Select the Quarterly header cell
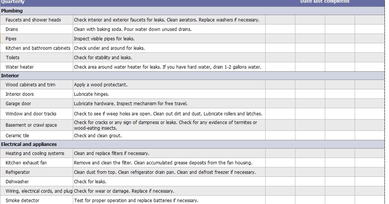 point(13,2)
